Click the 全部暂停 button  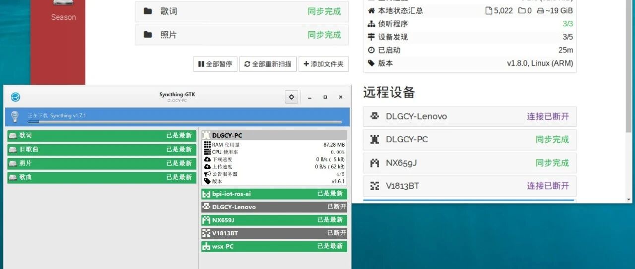(215, 64)
